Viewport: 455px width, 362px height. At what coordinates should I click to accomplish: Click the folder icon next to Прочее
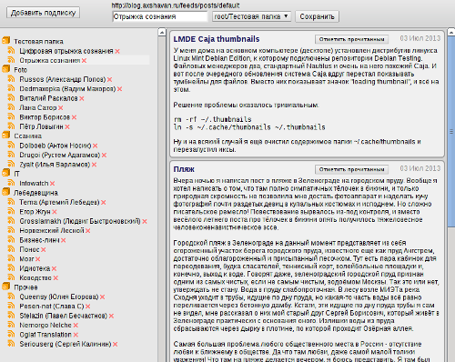click(x=5, y=287)
